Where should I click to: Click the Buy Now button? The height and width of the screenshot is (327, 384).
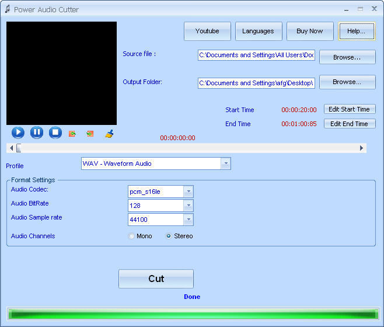(310, 31)
